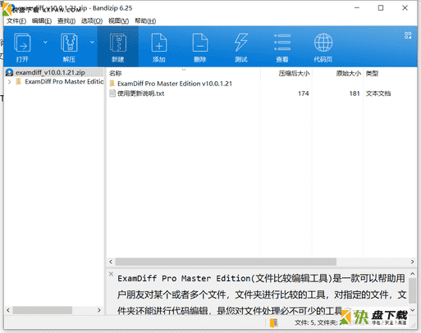This screenshot has width=421, height=333.
Task: Select ExamDiff Pro Master Edition folder in tree
Action: click(x=64, y=82)
